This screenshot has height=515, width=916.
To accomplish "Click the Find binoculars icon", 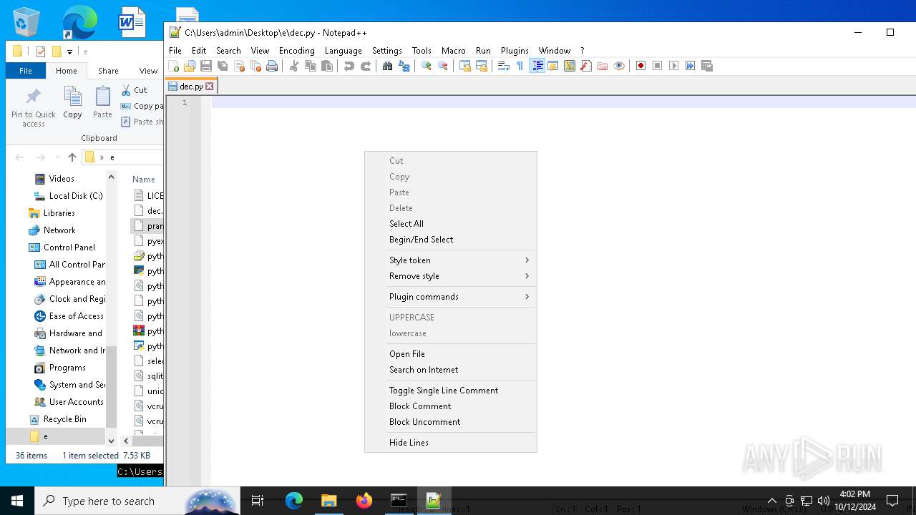I will coord(387,66).
